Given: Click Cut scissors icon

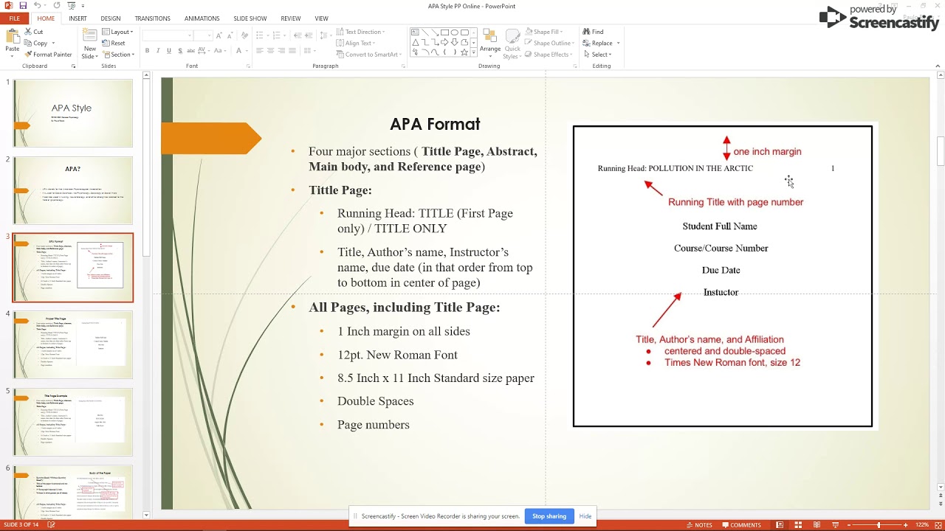Looking at the screenshot, I should point(28,32).
